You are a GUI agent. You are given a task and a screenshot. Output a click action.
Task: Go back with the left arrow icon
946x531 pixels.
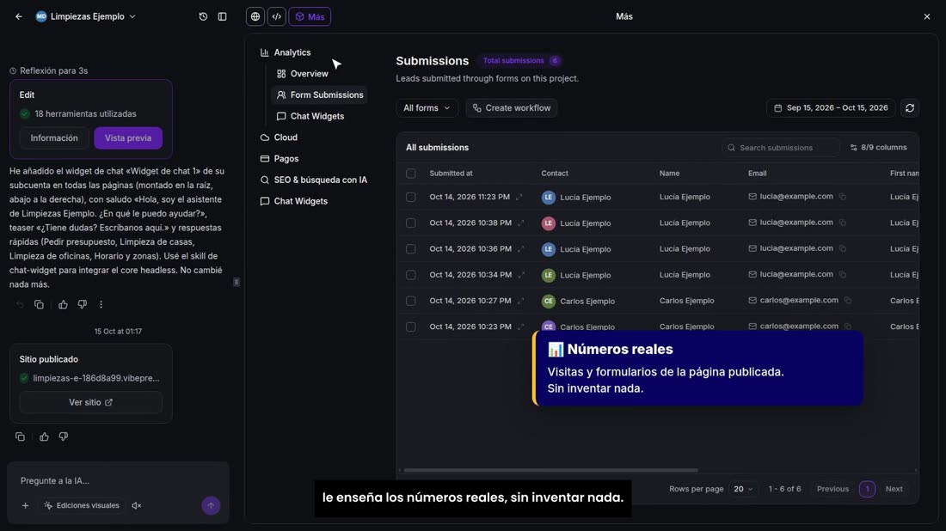click(x=19, y=17)
